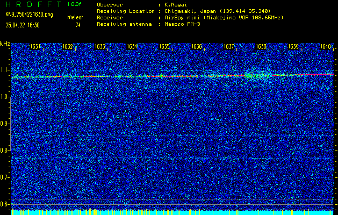Click the meteor count value 74
The height and width of the screenshot is (215, 338).
[78, 25]
